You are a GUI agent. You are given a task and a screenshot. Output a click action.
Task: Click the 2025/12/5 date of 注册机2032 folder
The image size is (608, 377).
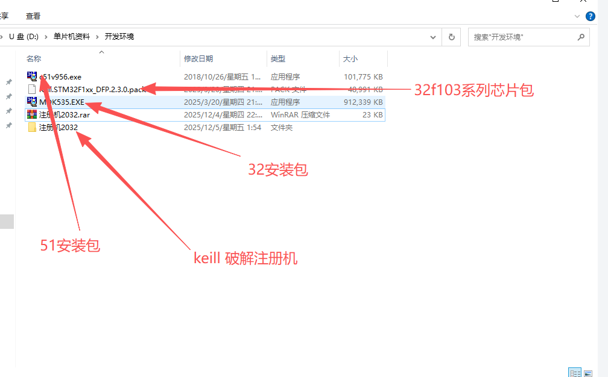(x=222, y=127)
